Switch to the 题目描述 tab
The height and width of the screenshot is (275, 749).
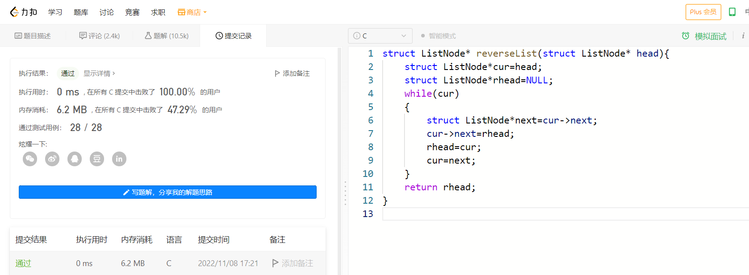coord(33,36)
